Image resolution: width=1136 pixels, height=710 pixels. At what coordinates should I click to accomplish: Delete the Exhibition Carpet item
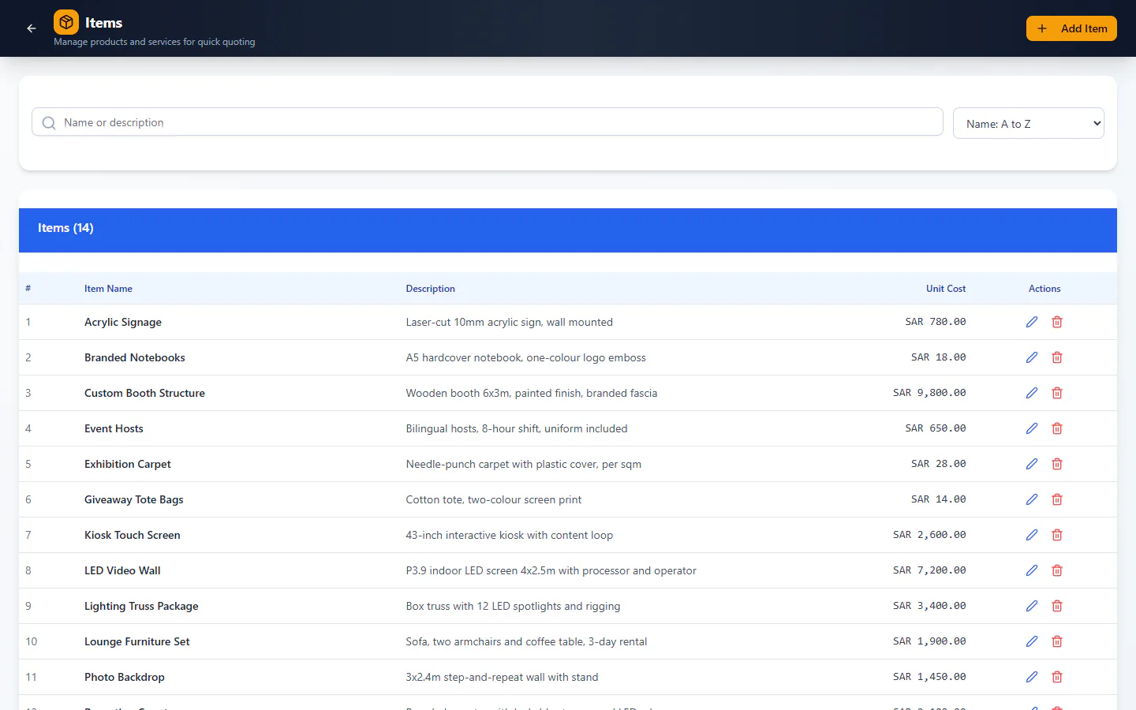tap(1057, 464)
